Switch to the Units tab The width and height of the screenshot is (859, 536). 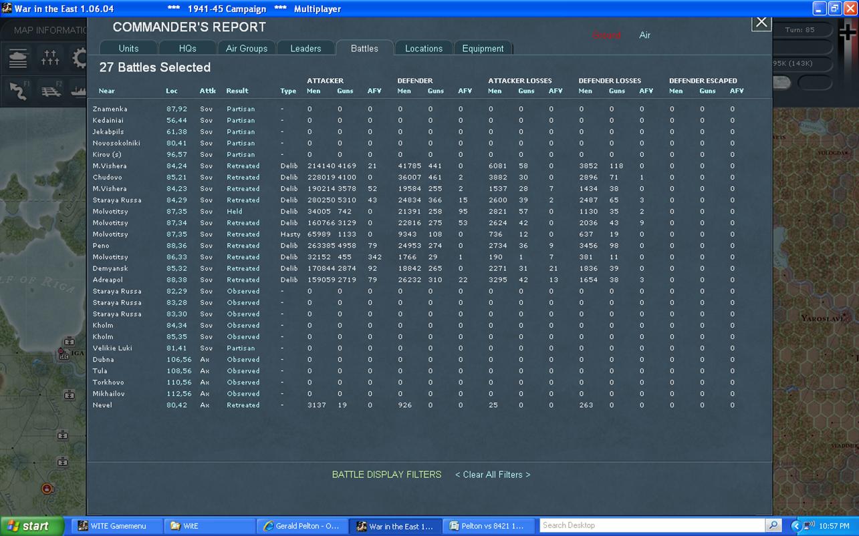click(128, 48)
